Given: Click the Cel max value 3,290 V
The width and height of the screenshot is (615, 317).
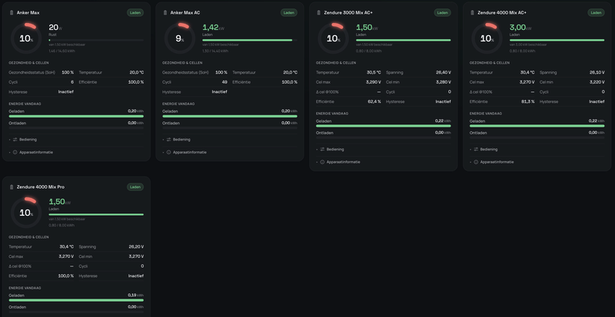Looking at the screenshot, I should click(374, 82).
